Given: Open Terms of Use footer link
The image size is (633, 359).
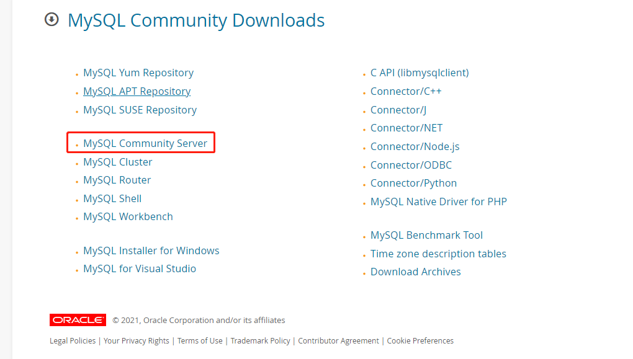Looking at the screenshot, I should coord(200,341).
